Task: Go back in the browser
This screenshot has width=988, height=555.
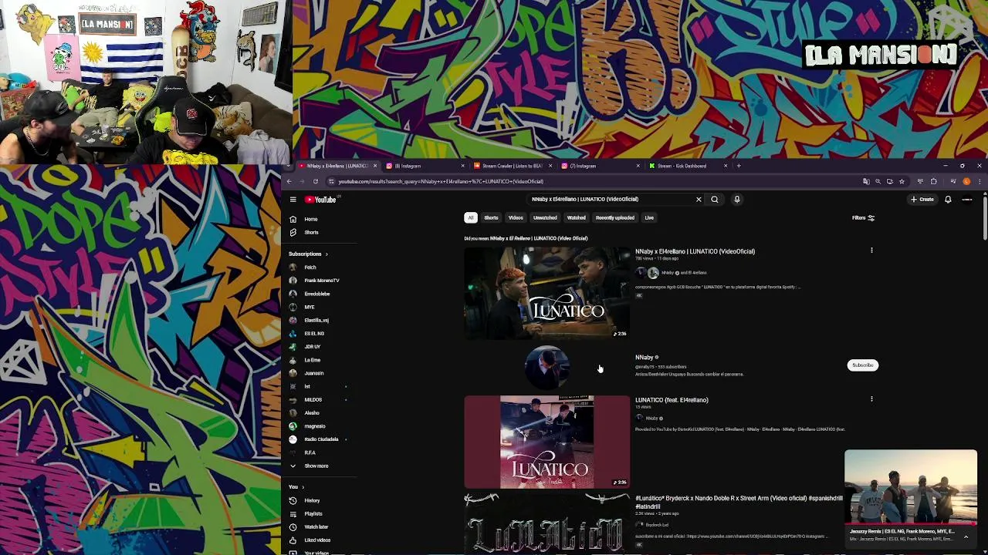Action: tap(289, 181)
